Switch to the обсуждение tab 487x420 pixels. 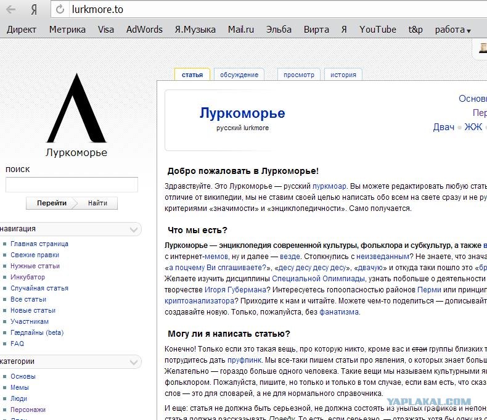click(239, 75)
